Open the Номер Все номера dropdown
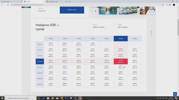 (x=129, y=26)
